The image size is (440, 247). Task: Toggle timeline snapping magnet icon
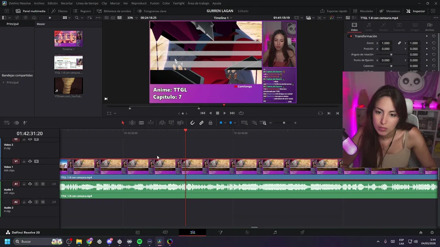(192, 123)
